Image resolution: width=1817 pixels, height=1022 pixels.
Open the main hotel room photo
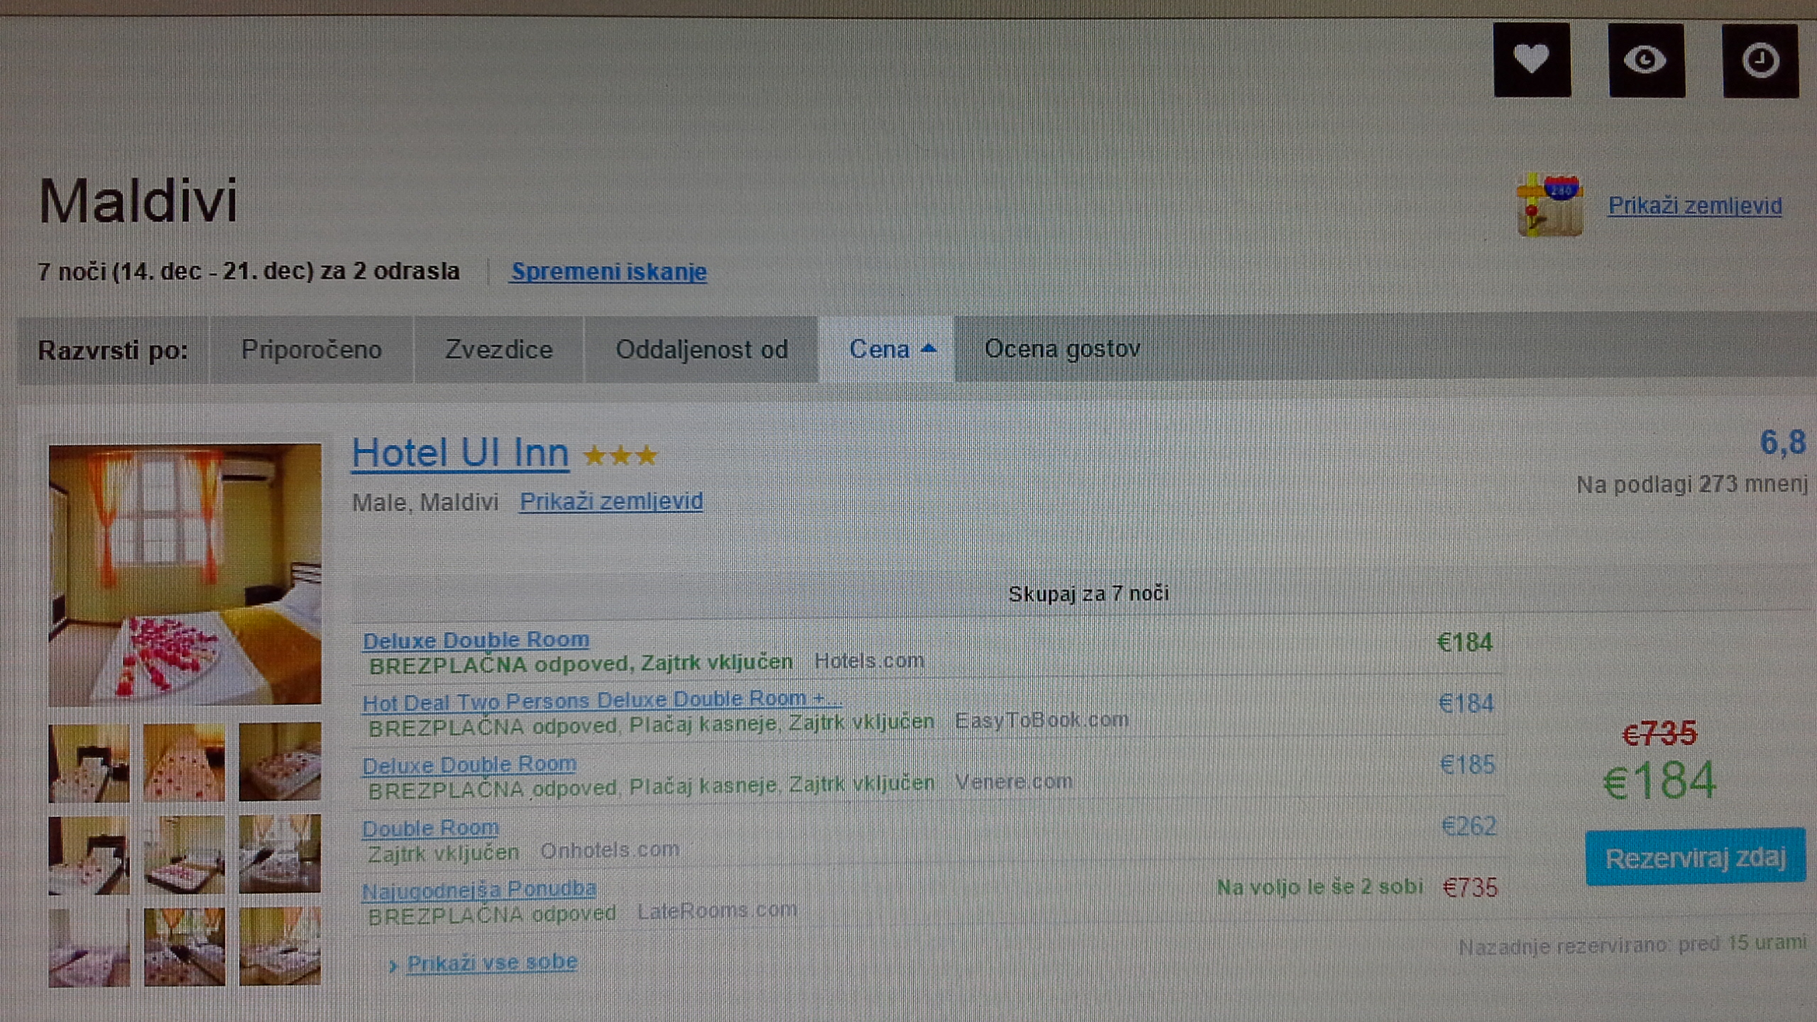[x=185, y=573]
